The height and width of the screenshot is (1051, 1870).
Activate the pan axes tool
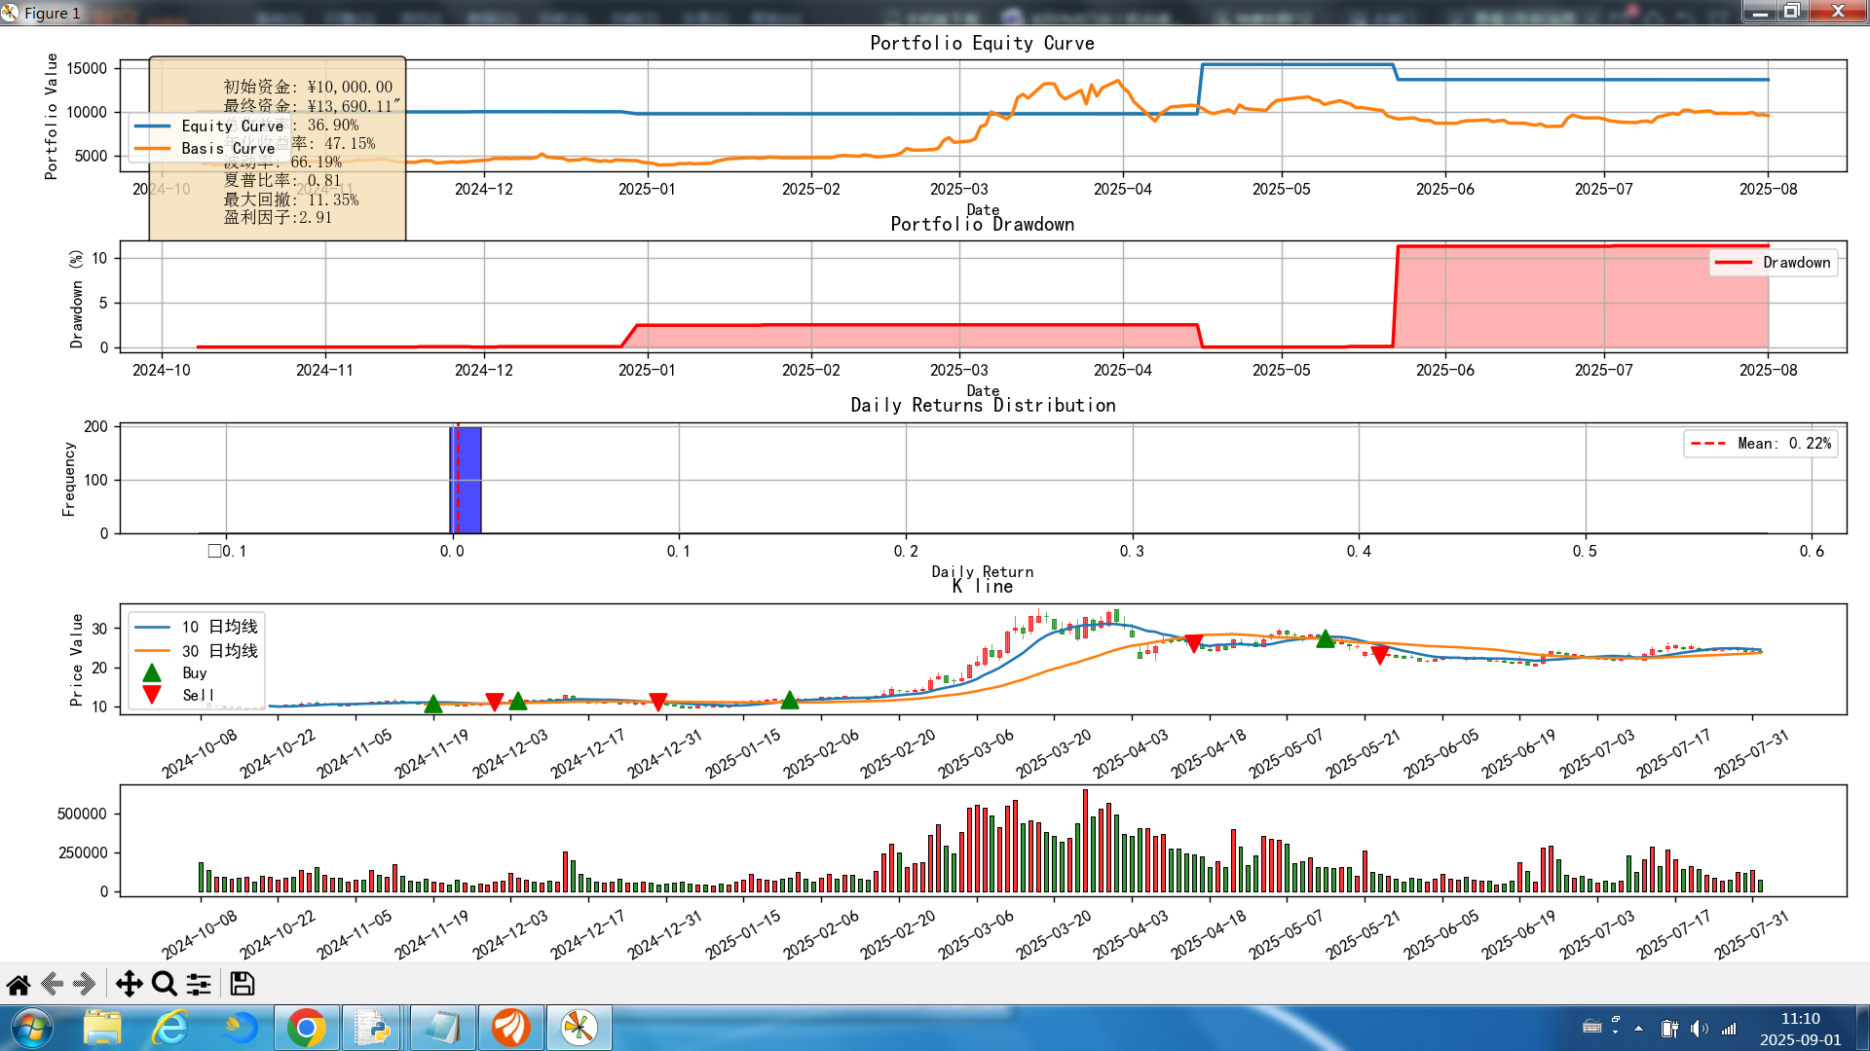pyautogui.click(x=129, y=985)
